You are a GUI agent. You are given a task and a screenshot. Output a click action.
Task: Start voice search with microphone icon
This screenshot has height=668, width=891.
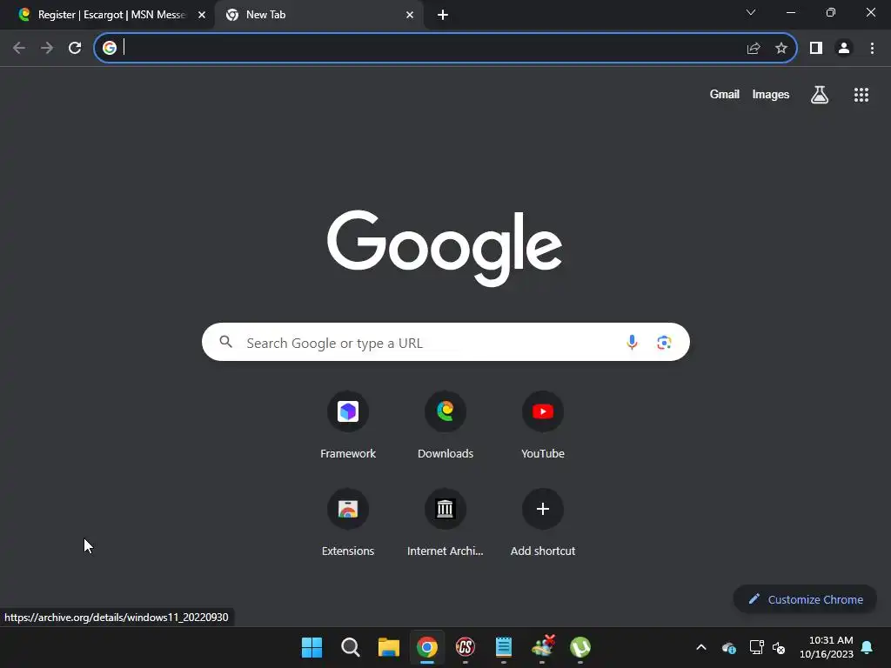(632, 342)
